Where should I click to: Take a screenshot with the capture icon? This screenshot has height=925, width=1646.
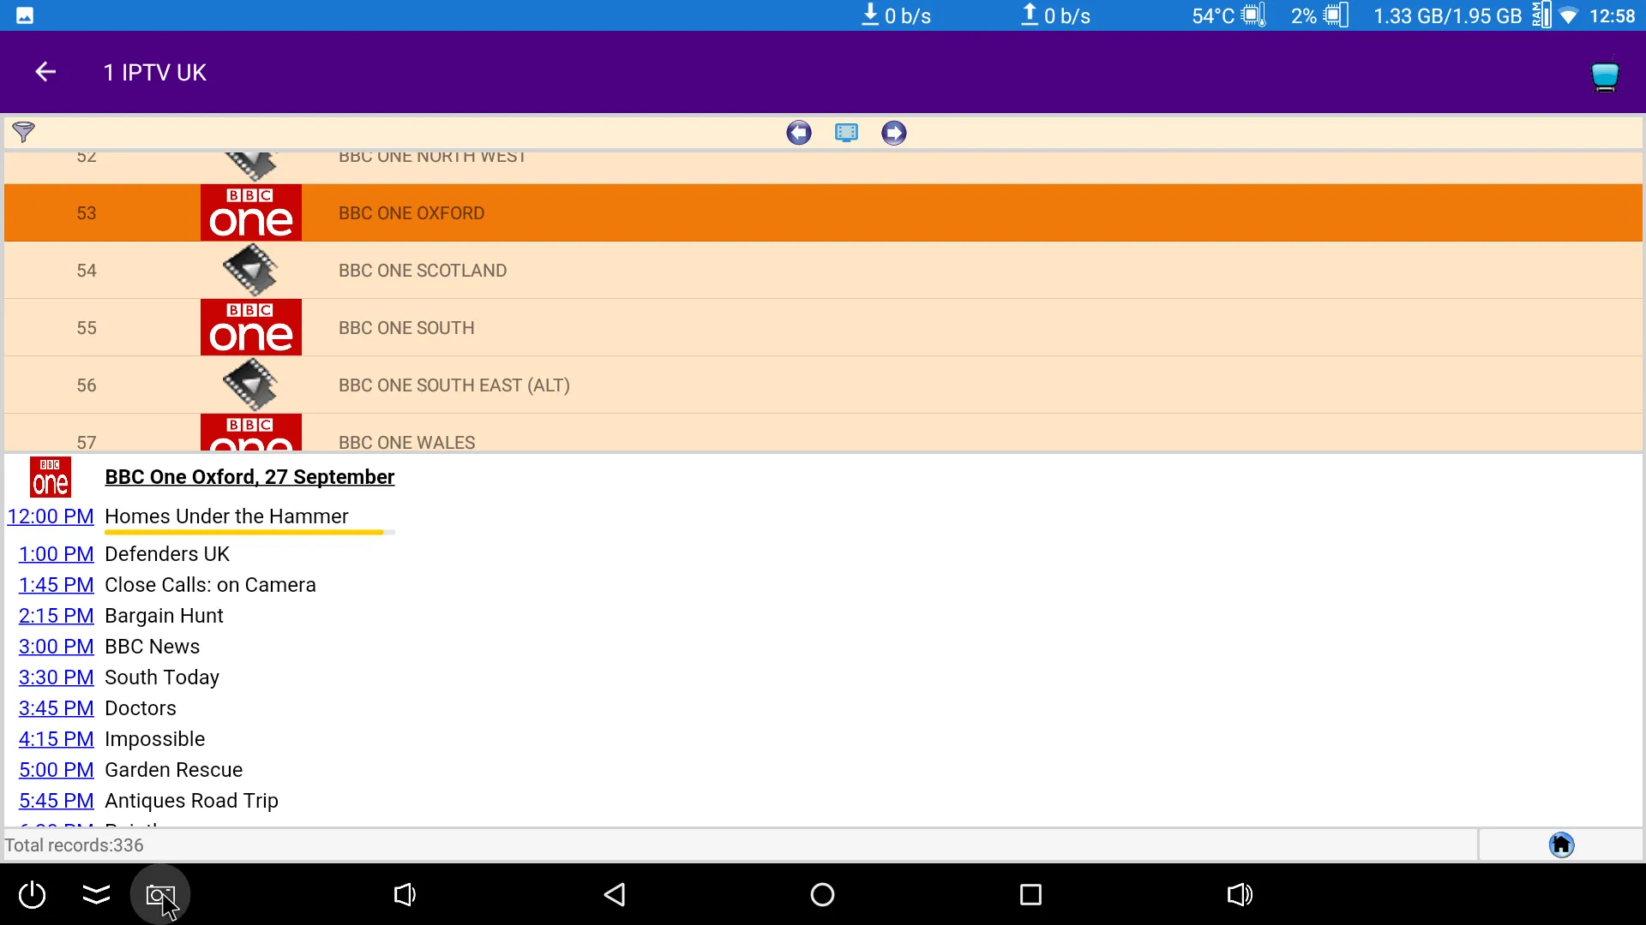point(160,895)
